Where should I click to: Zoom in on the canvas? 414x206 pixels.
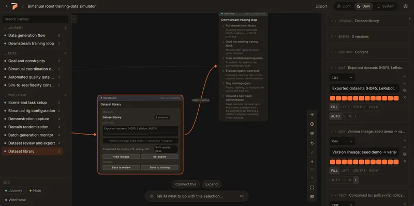pyautogui.click(x=312, y=161)
